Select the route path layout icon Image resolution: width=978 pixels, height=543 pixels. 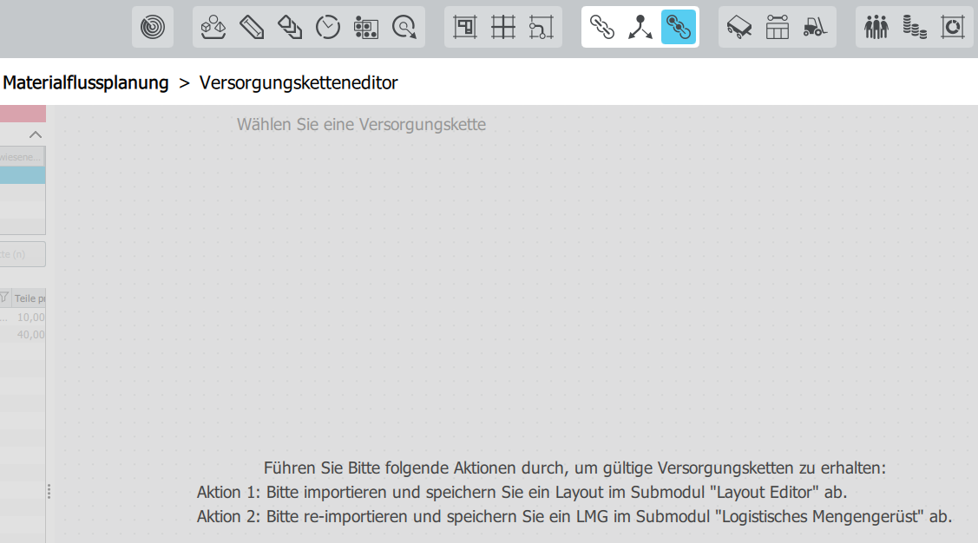pyautogui.click(x=542, y=28)
